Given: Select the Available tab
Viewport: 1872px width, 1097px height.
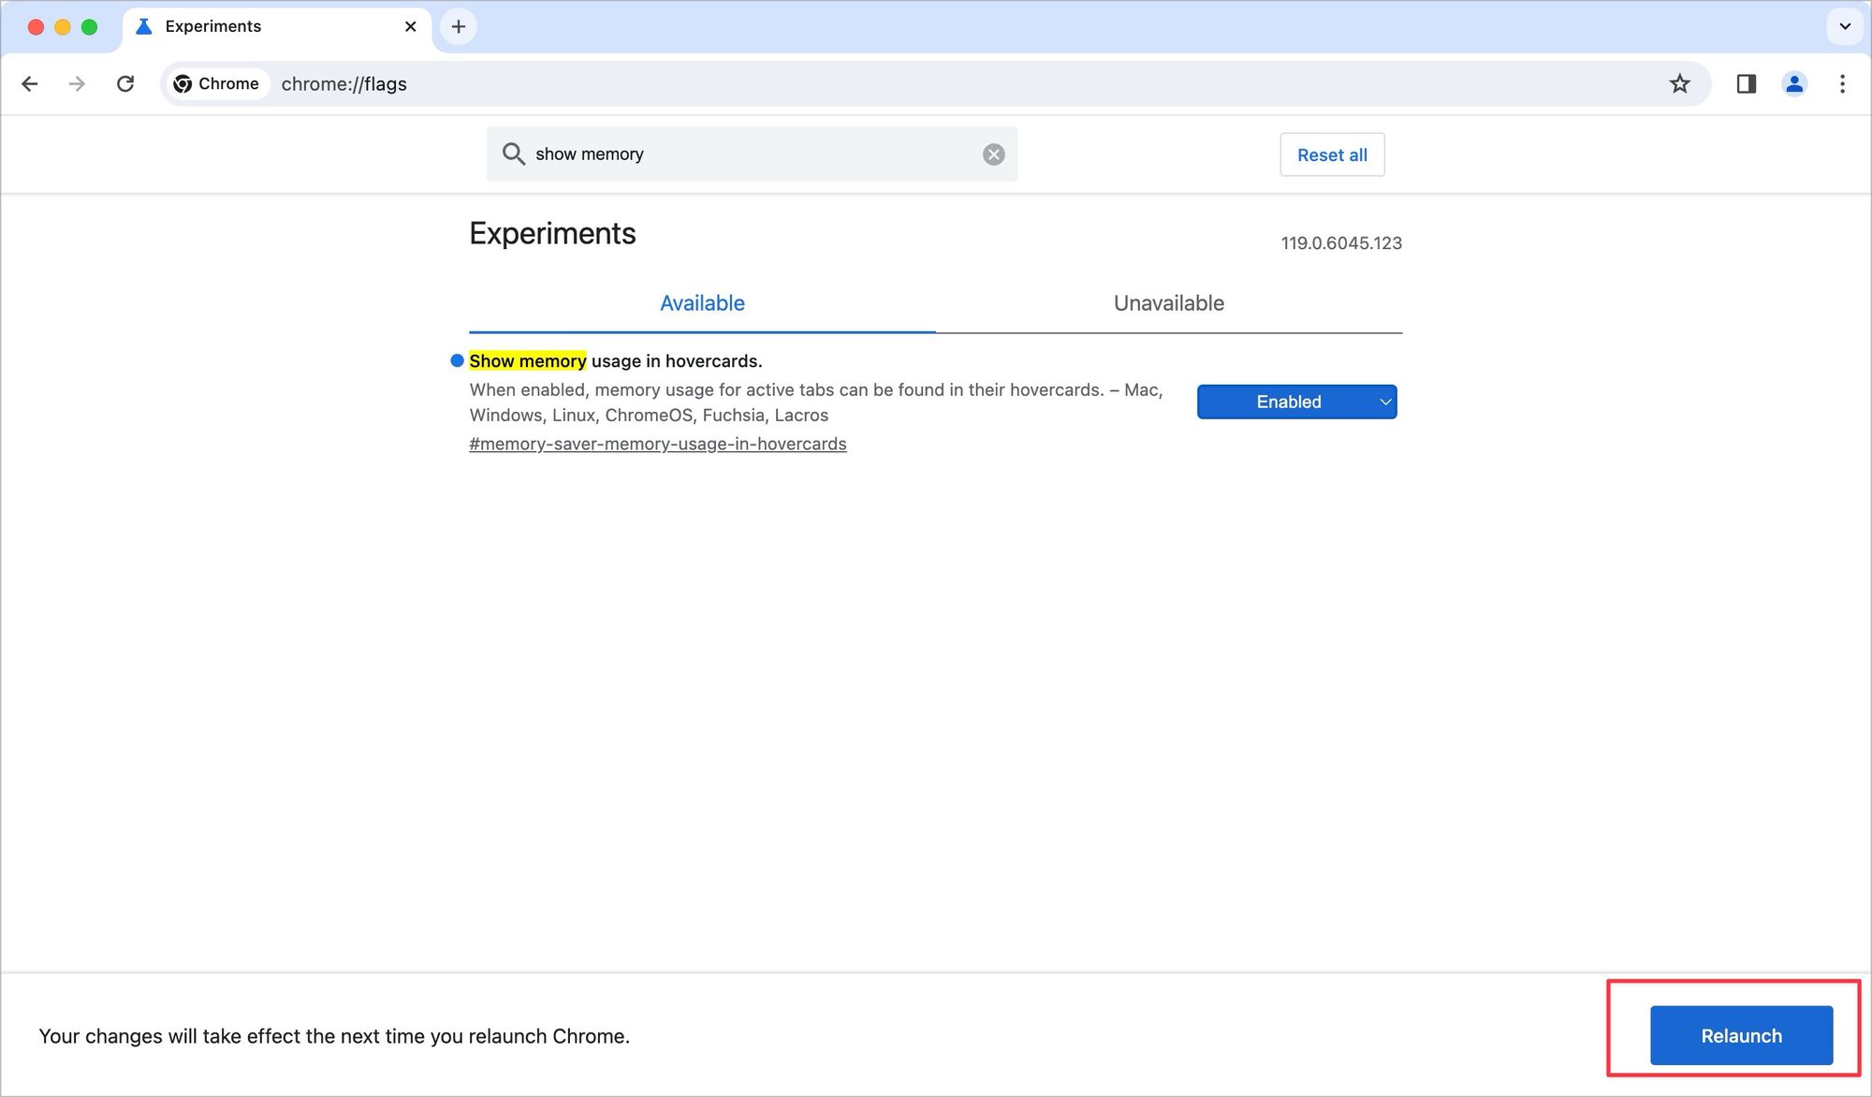Looking at the screenshot, I should 702,303.
